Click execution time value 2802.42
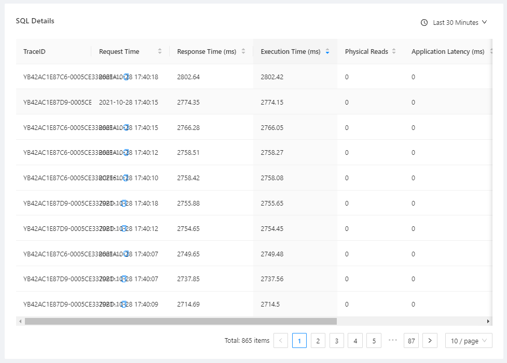 pos(272,77)
